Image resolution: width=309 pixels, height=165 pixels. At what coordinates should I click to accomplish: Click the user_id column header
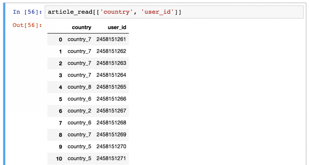click(x=117, y=28)
